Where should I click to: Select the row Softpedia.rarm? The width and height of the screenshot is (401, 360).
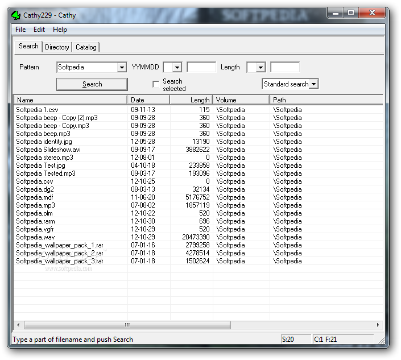pos(199,221)
